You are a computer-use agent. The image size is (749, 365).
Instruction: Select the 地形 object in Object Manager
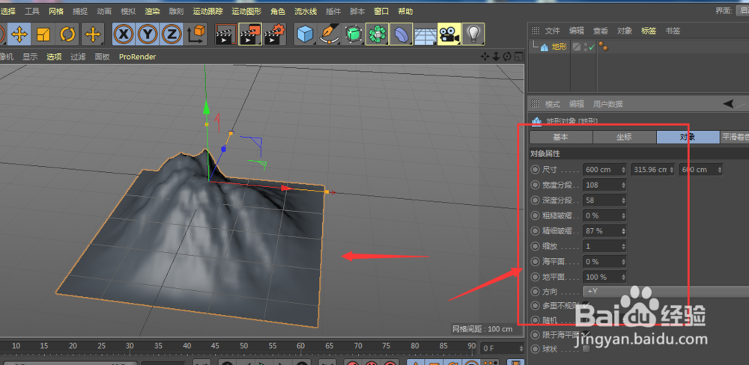559,47
